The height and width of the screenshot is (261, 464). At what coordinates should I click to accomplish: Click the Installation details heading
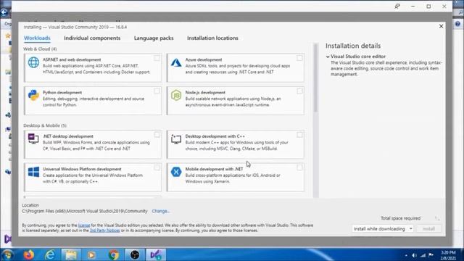coord(353,46)
